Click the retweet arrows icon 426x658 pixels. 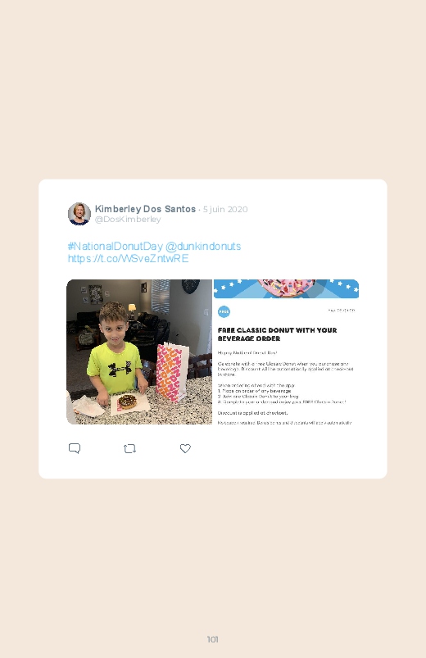pos(129,448)
